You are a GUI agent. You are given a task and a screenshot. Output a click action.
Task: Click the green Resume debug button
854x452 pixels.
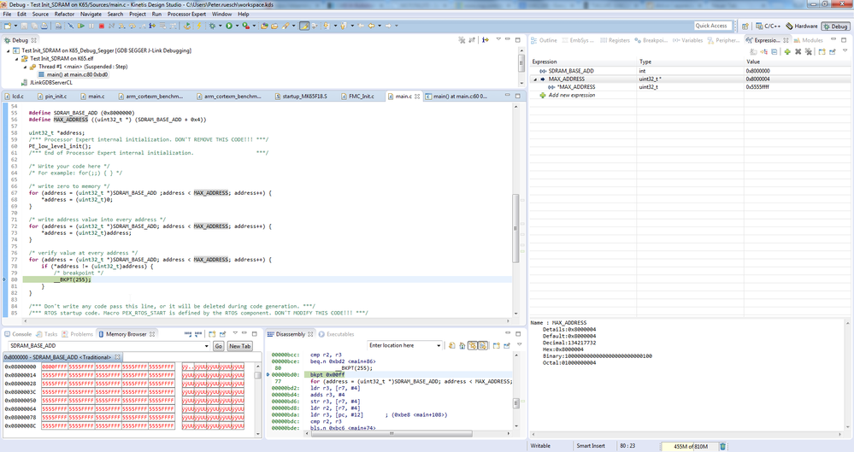tap(81, 26)
